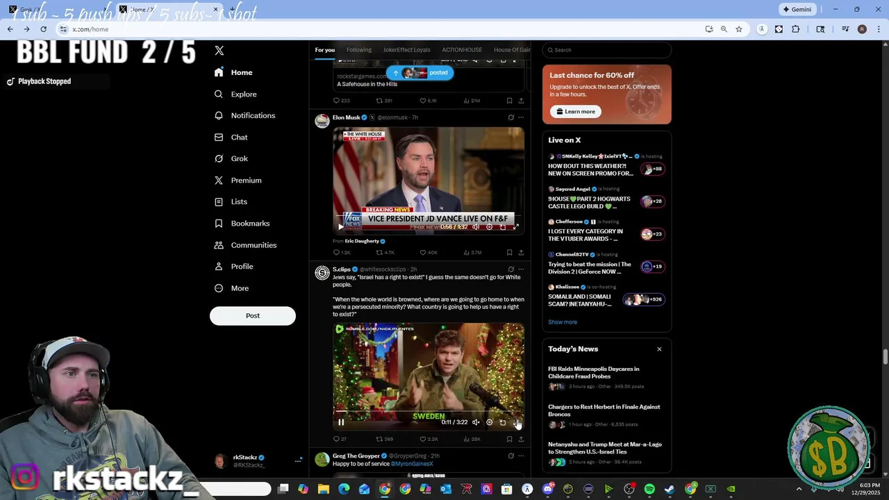Like the S.clips post (2.2K)
The image size is (889, 500).
tap(429, 439)
